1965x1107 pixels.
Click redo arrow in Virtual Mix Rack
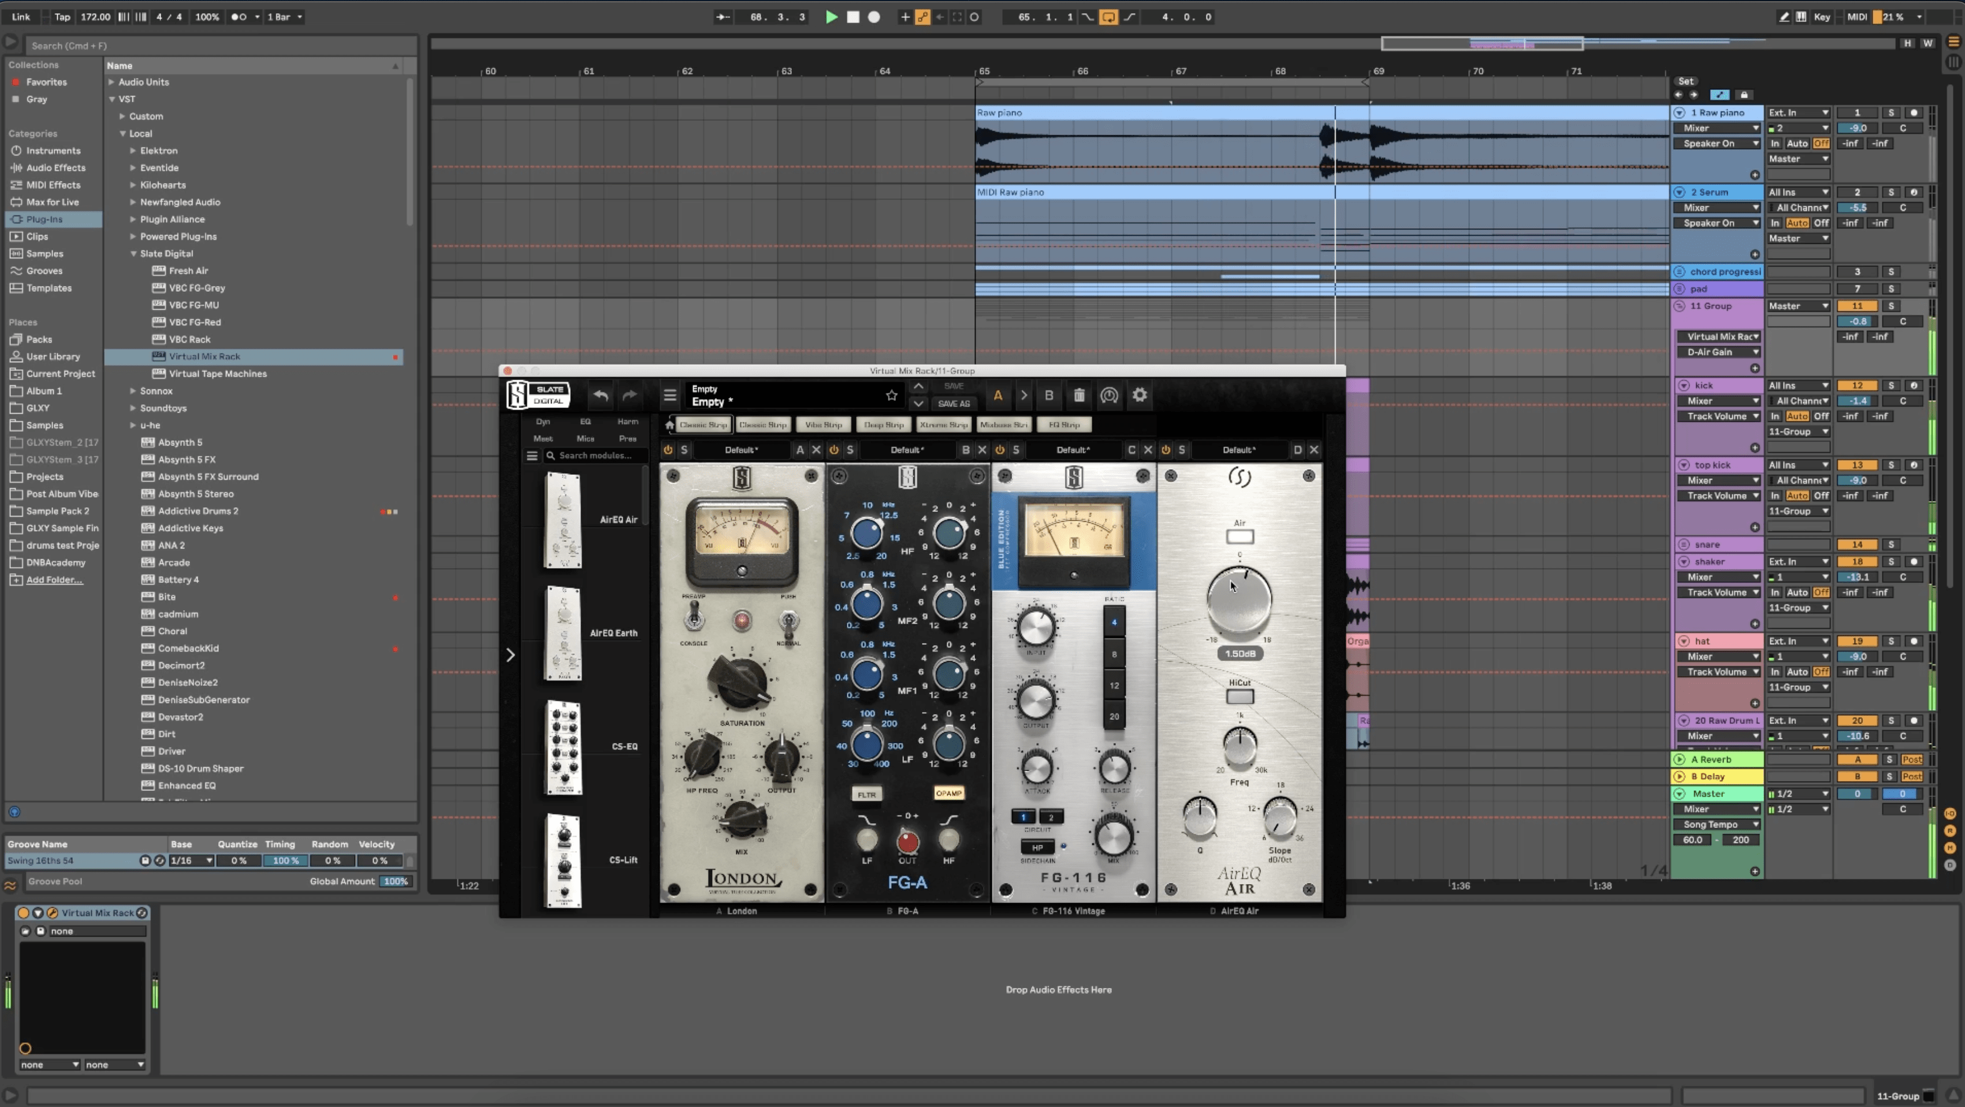coord(630,395)
